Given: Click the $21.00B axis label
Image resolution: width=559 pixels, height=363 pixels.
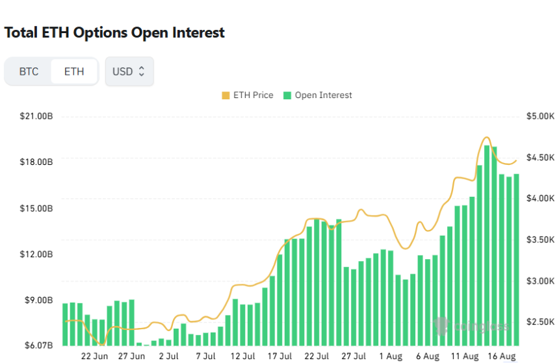Looking at the screenshot, I should [x=37, y=116].
